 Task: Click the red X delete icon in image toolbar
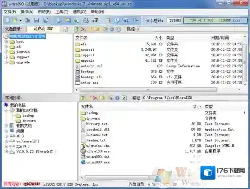[x=83, y=29]
